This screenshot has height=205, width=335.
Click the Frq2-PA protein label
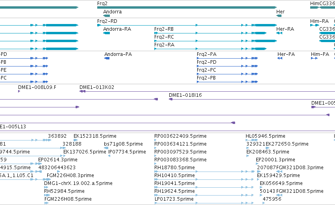207,54
